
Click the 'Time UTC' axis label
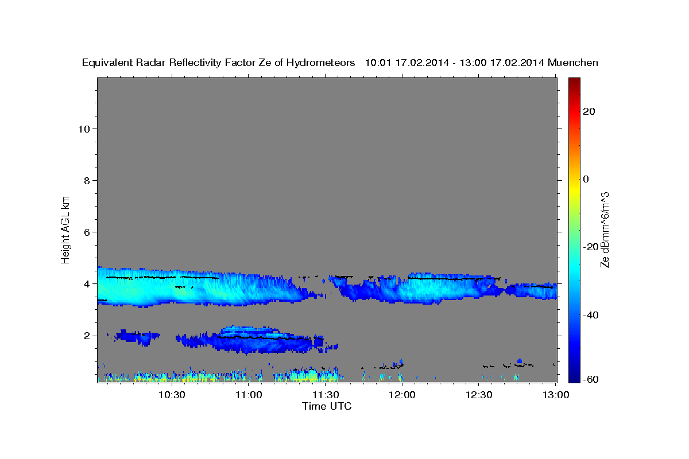coord(327,406)
